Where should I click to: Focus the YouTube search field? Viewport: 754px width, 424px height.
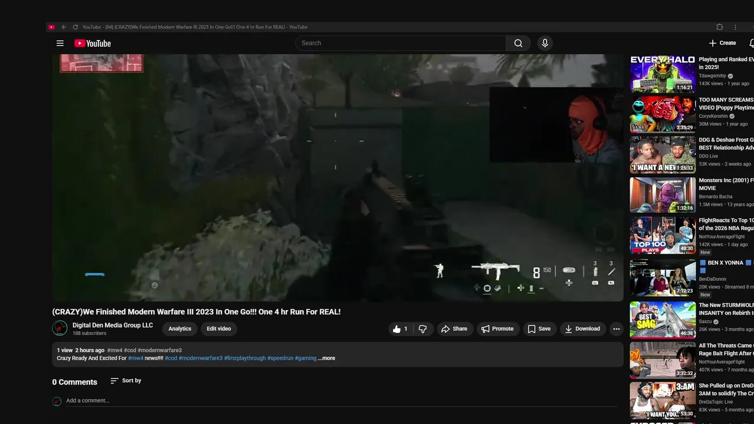(401, 43)
